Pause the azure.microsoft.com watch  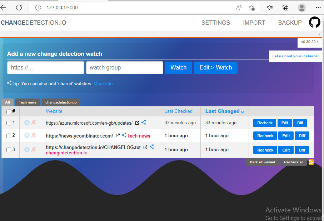(x=27, y=122)
